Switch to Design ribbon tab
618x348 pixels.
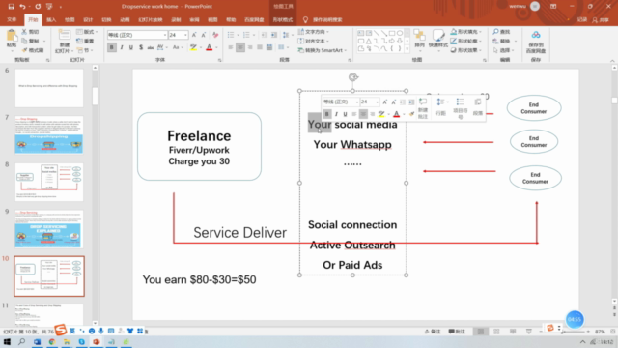[x=88, y=19]
